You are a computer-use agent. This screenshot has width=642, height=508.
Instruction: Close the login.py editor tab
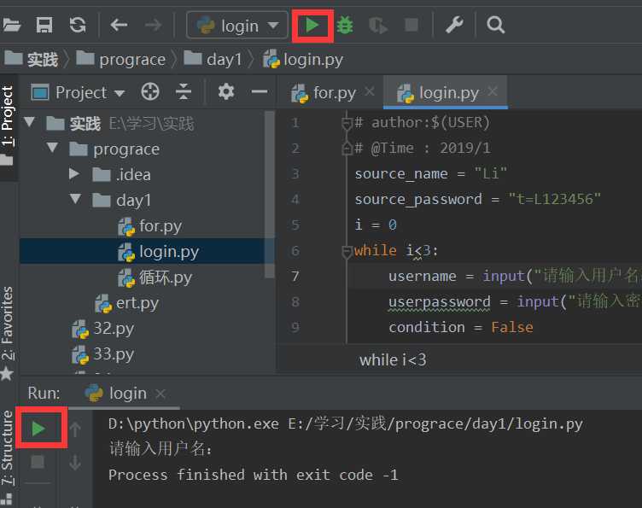pos(493,91)
